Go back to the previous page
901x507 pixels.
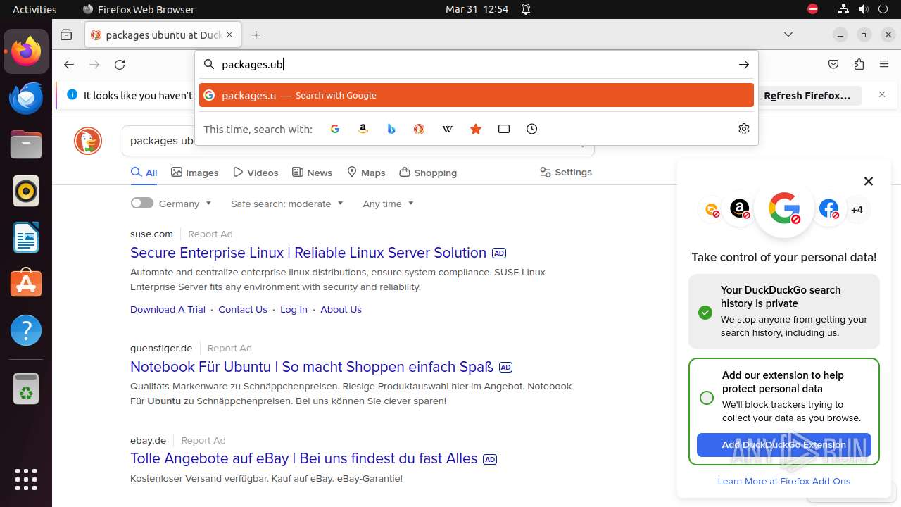point(69,64)
